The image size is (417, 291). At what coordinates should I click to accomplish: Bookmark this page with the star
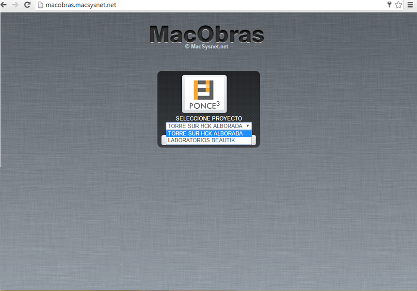398,5
